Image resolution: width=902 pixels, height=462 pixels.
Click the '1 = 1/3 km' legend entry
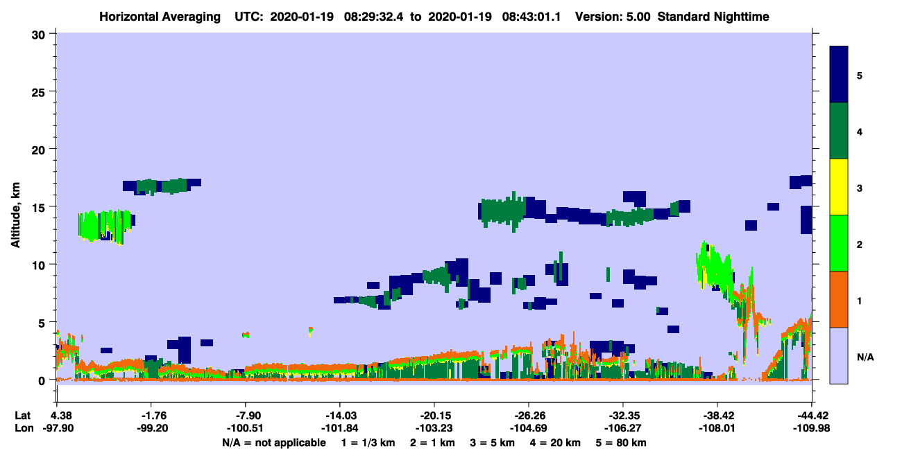click(368, 443)
